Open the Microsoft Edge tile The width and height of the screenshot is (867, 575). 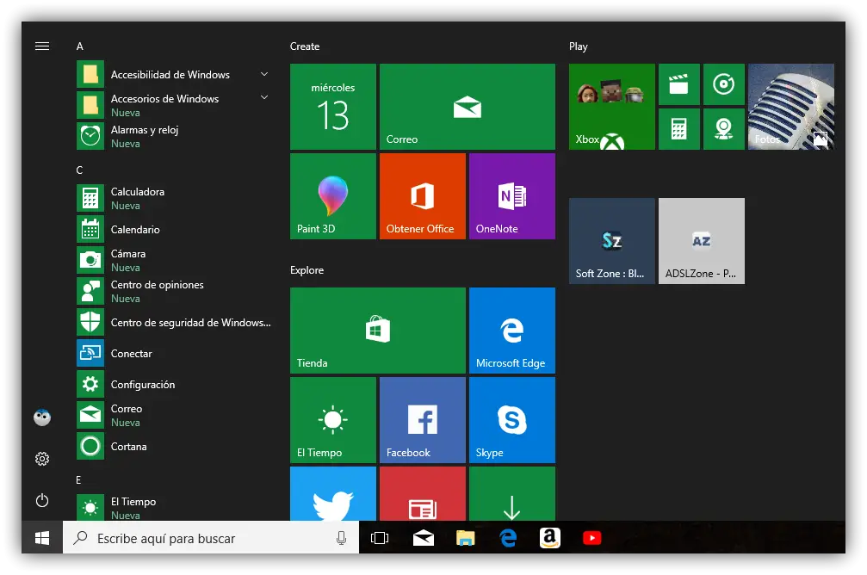(511, 331)
